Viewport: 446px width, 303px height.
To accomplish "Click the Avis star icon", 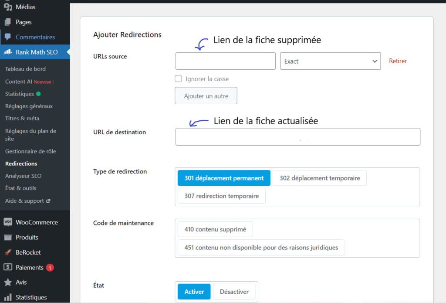I will click(x=8, y=283).
